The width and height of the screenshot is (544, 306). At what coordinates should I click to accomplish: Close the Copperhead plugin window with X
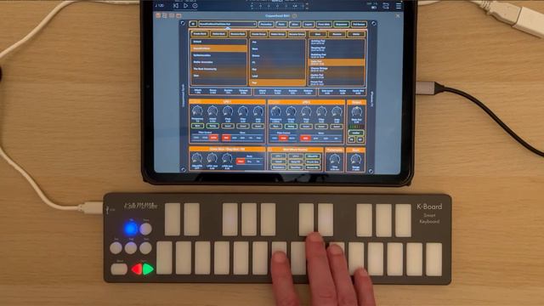(x=398, y=15)
